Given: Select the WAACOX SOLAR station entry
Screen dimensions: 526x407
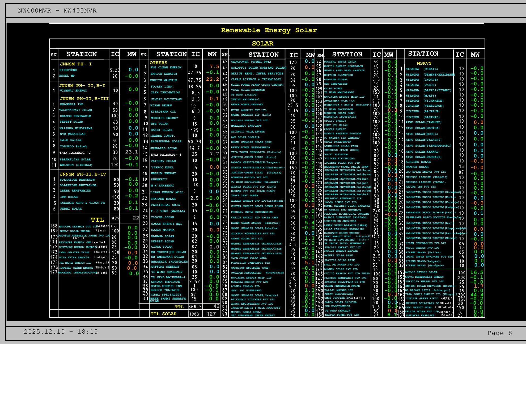Looking at the screenshot, I should 417,167.
